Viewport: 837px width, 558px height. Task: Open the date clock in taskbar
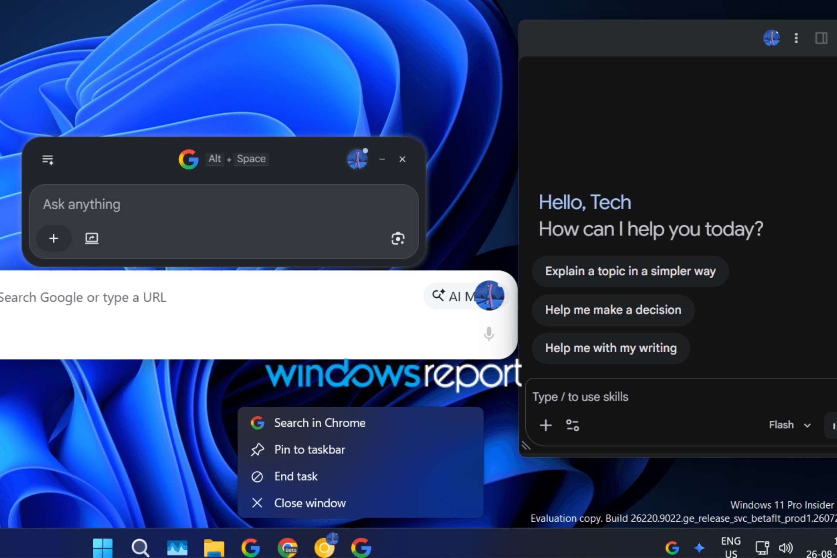point(821,548)
